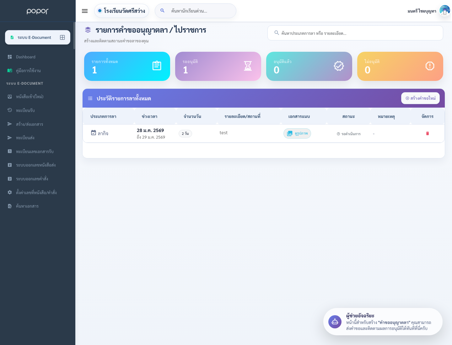Click the gear icon for ตั้งค่าเลขที่หนังสือ/คำสั่ง
452x345 pixels.
pyautogui.click(x=10, y=192)
